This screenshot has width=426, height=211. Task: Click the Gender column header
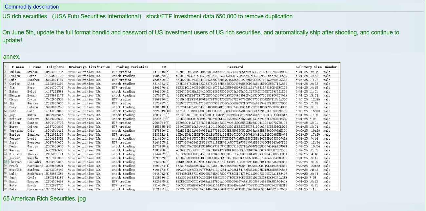[331, 67]
